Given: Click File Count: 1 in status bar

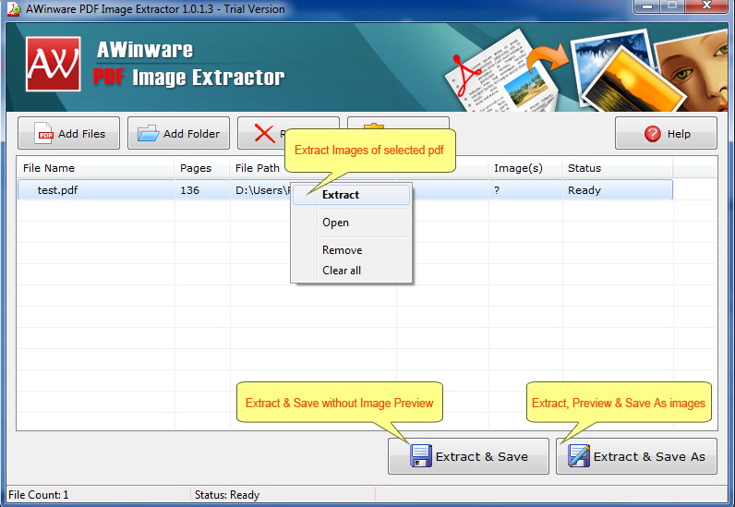Looking at the screenshot, I should coord(39,495).
